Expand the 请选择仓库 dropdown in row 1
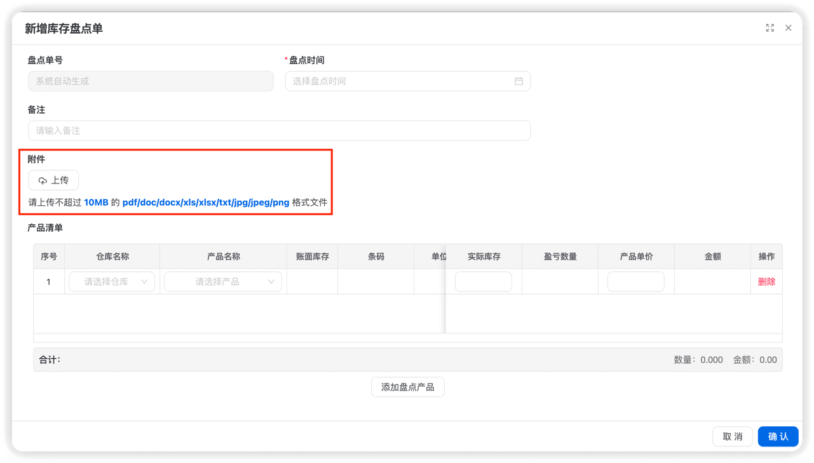The height and width of the screenshot is (463, 814). pos(112,282)
